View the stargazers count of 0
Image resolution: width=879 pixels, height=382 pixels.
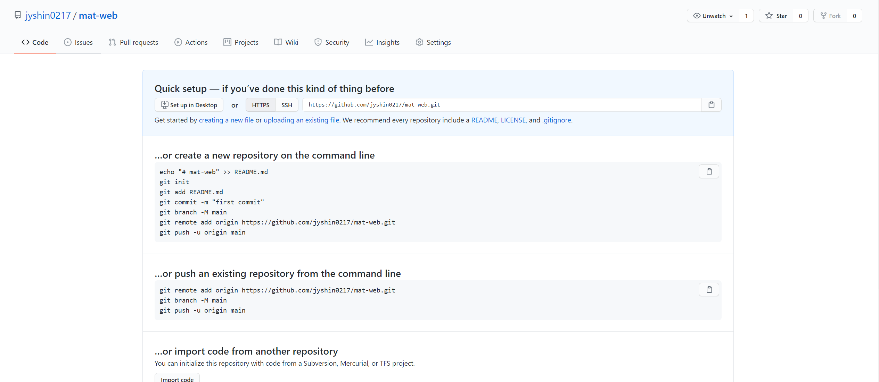click(800, 16)
